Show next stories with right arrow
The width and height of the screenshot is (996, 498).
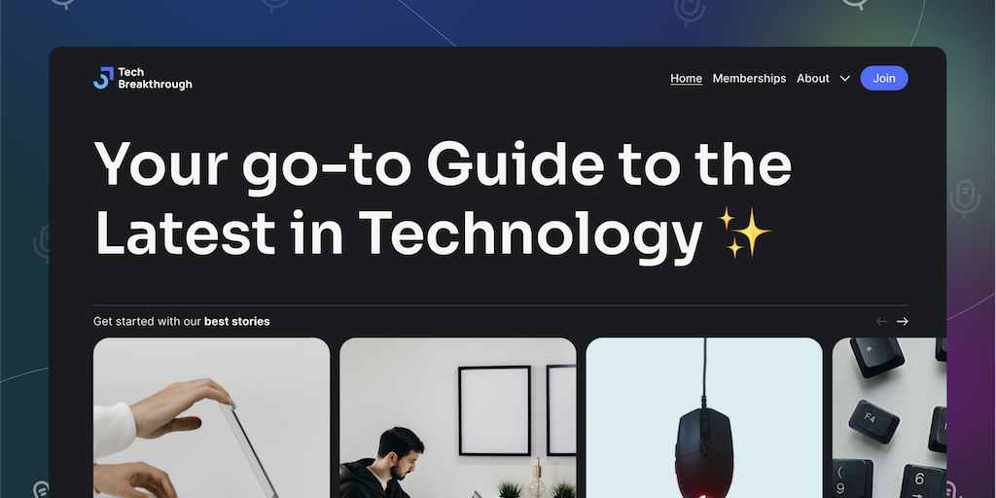coord(902,321)
